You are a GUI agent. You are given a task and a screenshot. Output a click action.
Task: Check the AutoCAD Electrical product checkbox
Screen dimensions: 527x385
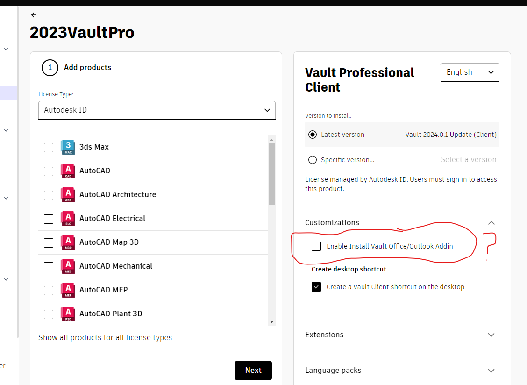point(49,219)
